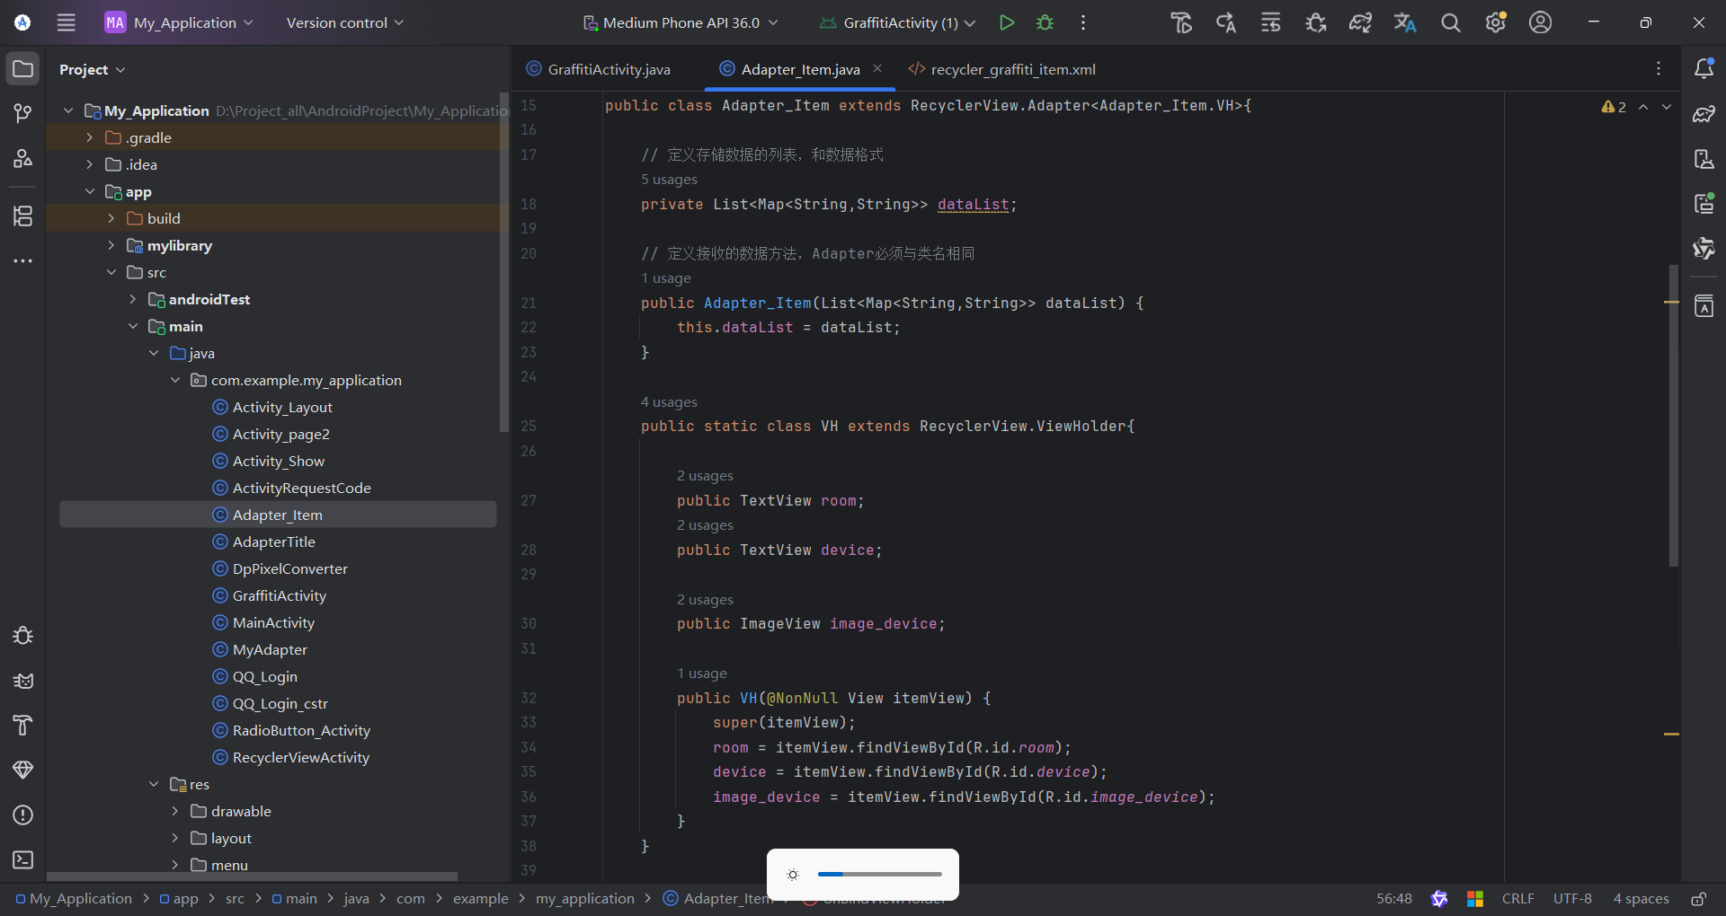Select the Adapter_Item.java tab
The height and width of the screenshot is (916, 1726).
click(791, 69)
